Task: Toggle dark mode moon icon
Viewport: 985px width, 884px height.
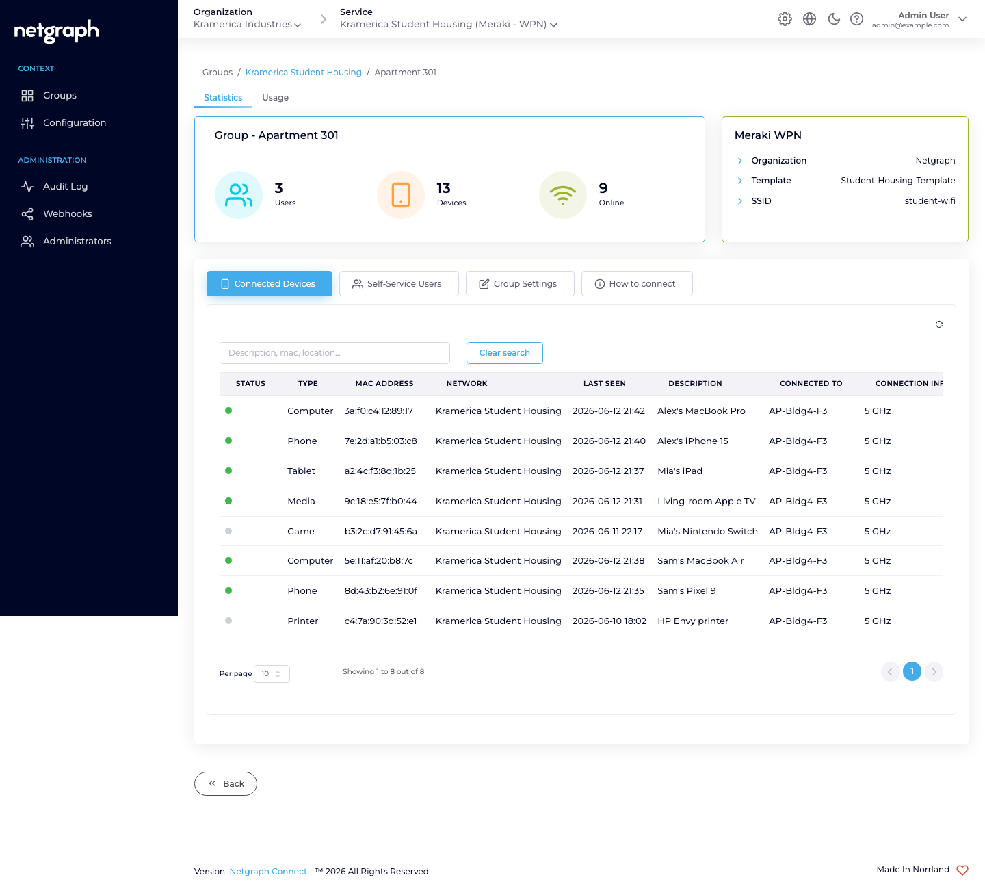Action: [834, 19]
